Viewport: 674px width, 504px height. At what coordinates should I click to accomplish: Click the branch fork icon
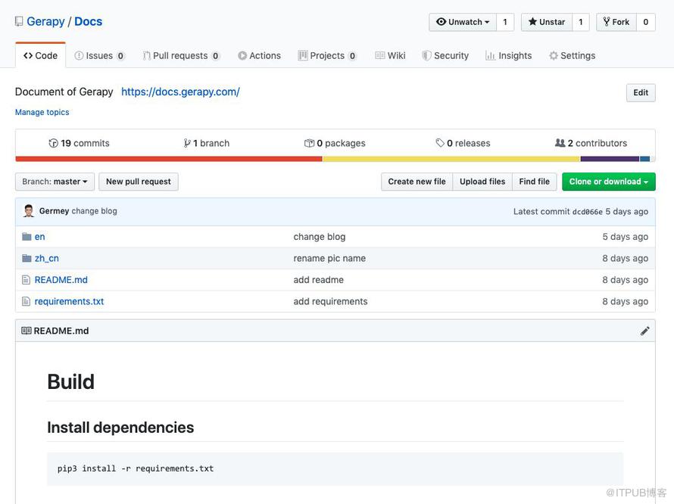187,143
